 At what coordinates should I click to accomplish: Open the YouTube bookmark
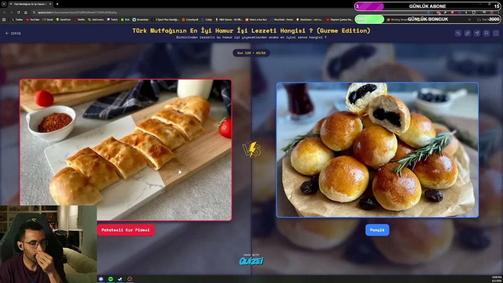33,19
